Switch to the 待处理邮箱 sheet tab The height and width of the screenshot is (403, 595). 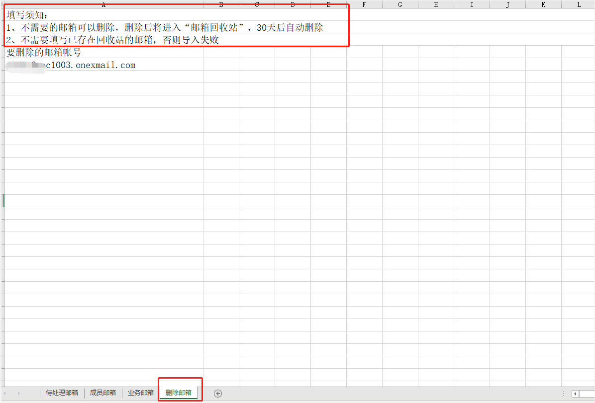62,393
